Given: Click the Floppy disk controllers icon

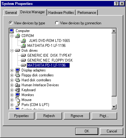Looking at the screenshot, I should coord(18,75).
